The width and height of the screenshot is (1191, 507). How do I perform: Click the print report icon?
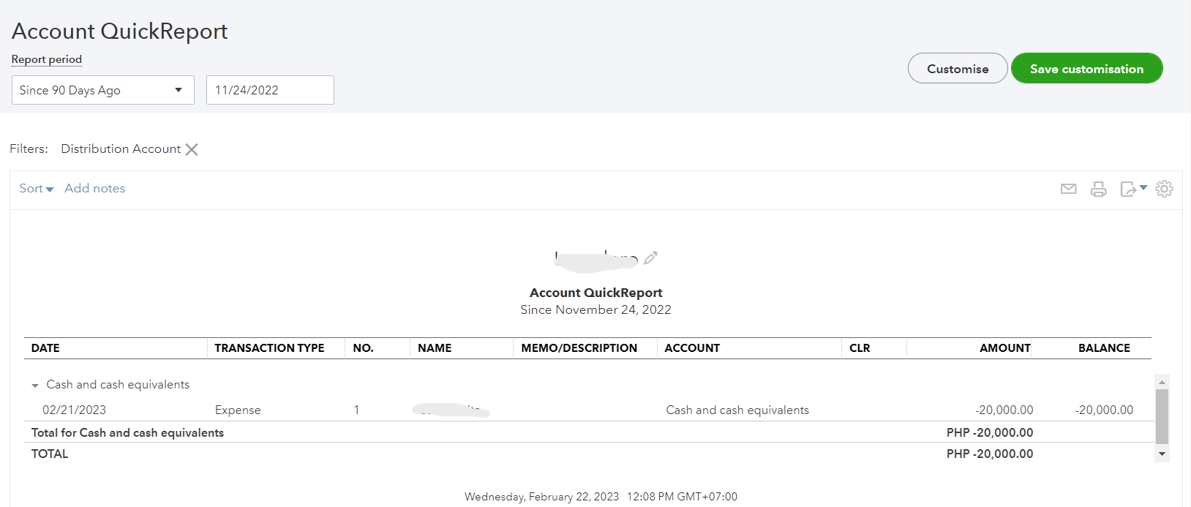pyautogui.click(x=1098, y=189)
